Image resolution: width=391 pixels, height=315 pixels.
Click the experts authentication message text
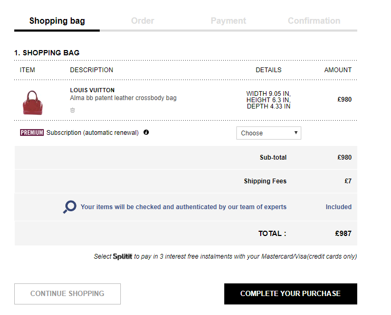click(183, 207)
